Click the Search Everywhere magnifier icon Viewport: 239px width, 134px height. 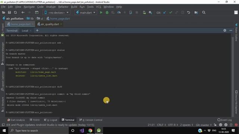click(204, 13)
